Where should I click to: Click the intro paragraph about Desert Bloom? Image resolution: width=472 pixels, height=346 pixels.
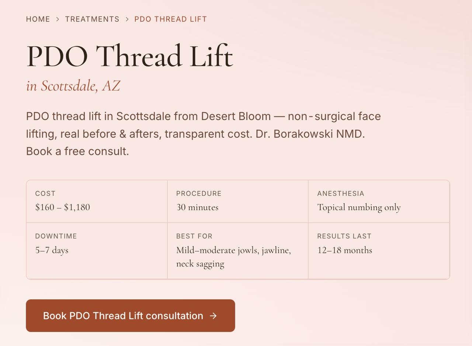point(203,134)
